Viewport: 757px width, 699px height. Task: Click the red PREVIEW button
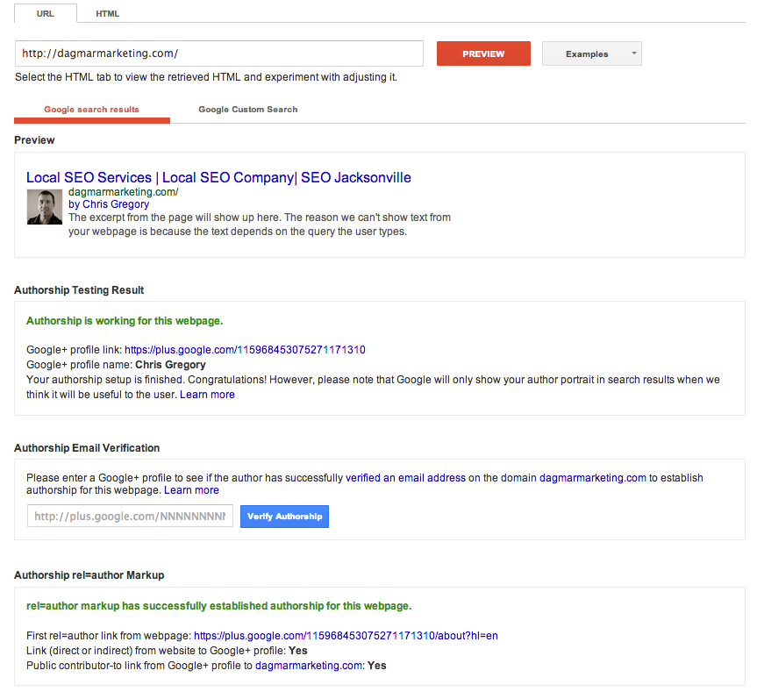[x=483, y=53]
